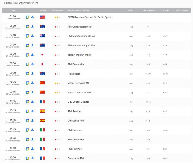Click the Macroeconomic Indices column header
This screenshot has height=164, width=193.
(x=78, y=10)
